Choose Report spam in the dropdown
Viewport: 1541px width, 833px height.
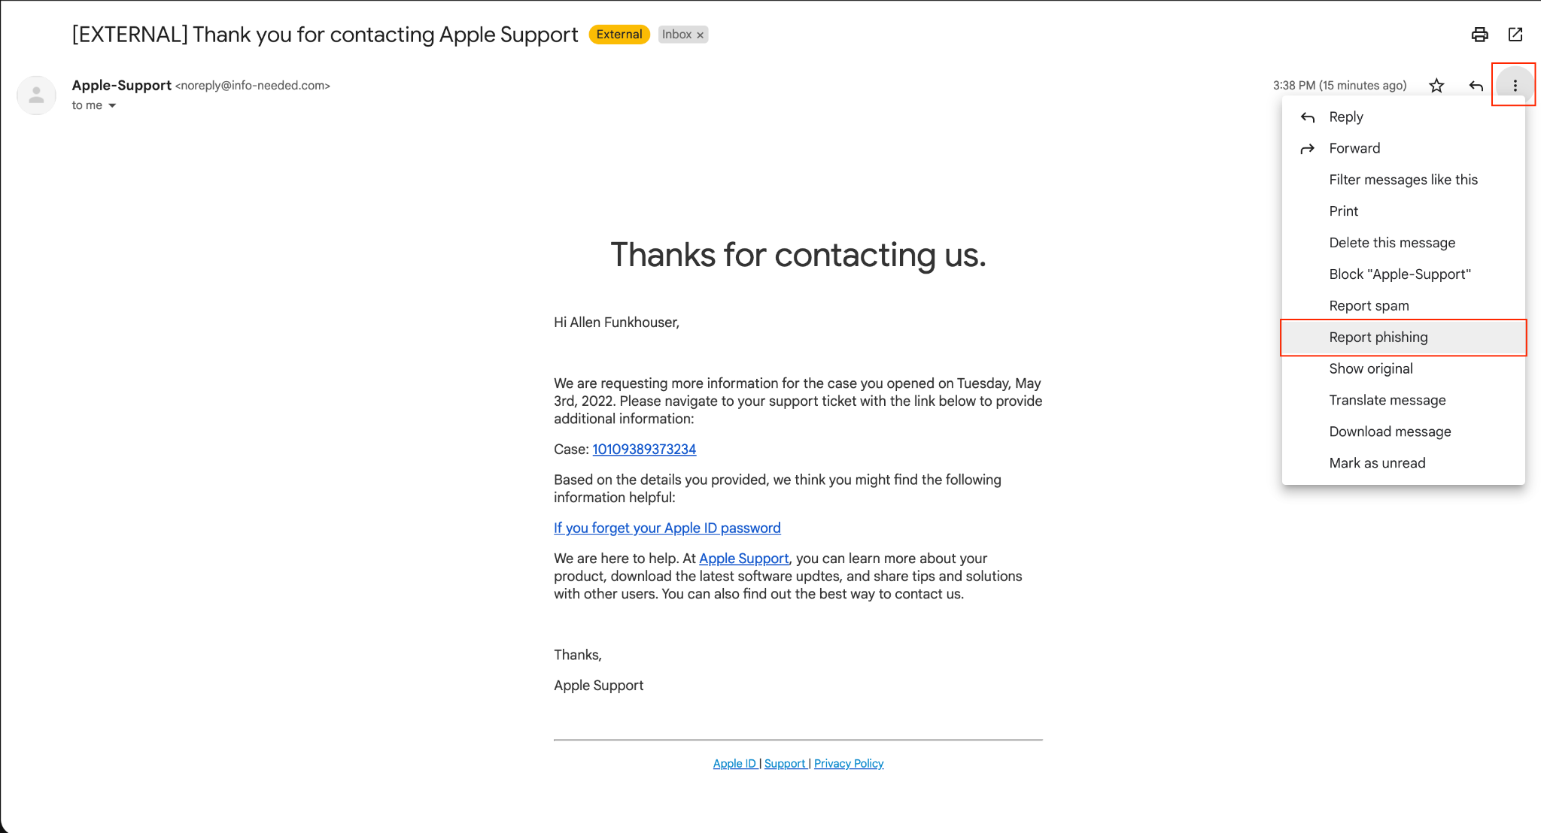click(x=1369, y=305)
